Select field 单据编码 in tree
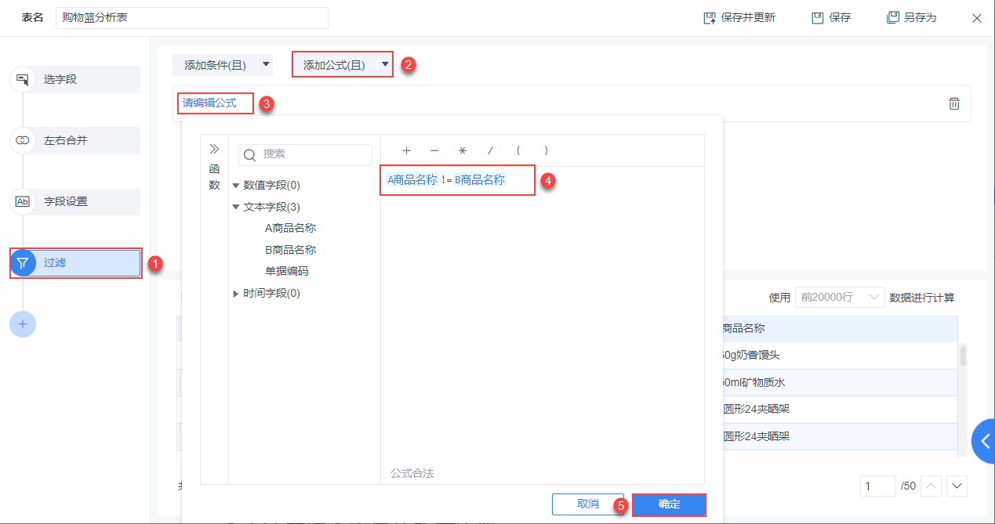 point(286,272)
